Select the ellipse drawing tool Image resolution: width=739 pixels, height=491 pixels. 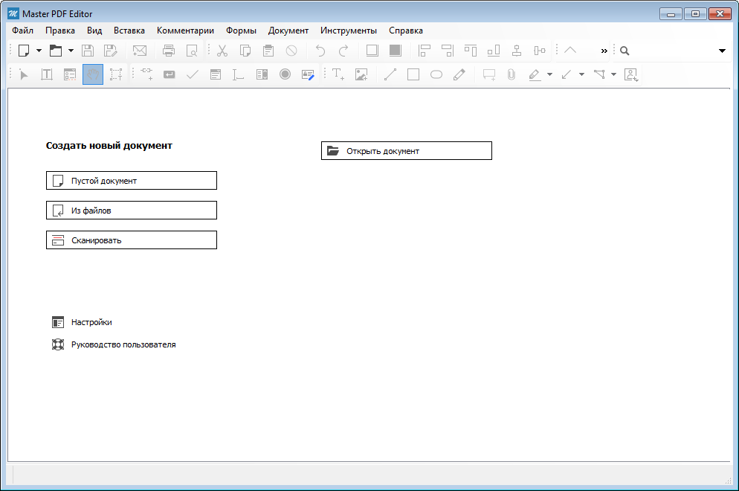436,74
